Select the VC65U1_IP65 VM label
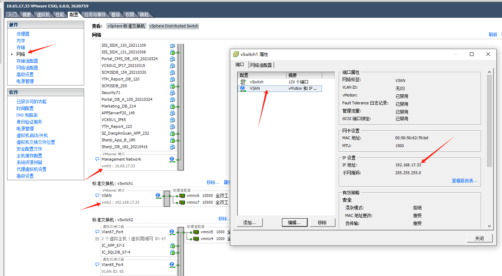Image resolution: width=502 pixels, height=276 pixels. [x=114, y=120]
